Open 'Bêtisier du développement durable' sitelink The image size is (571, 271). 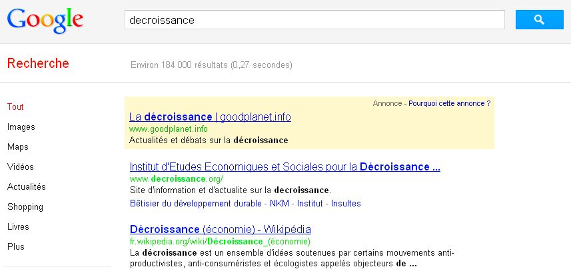tap(196, 203)
